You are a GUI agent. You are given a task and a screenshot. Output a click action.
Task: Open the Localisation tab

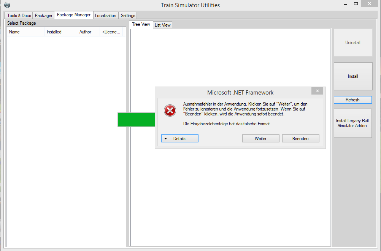[105, 16]
